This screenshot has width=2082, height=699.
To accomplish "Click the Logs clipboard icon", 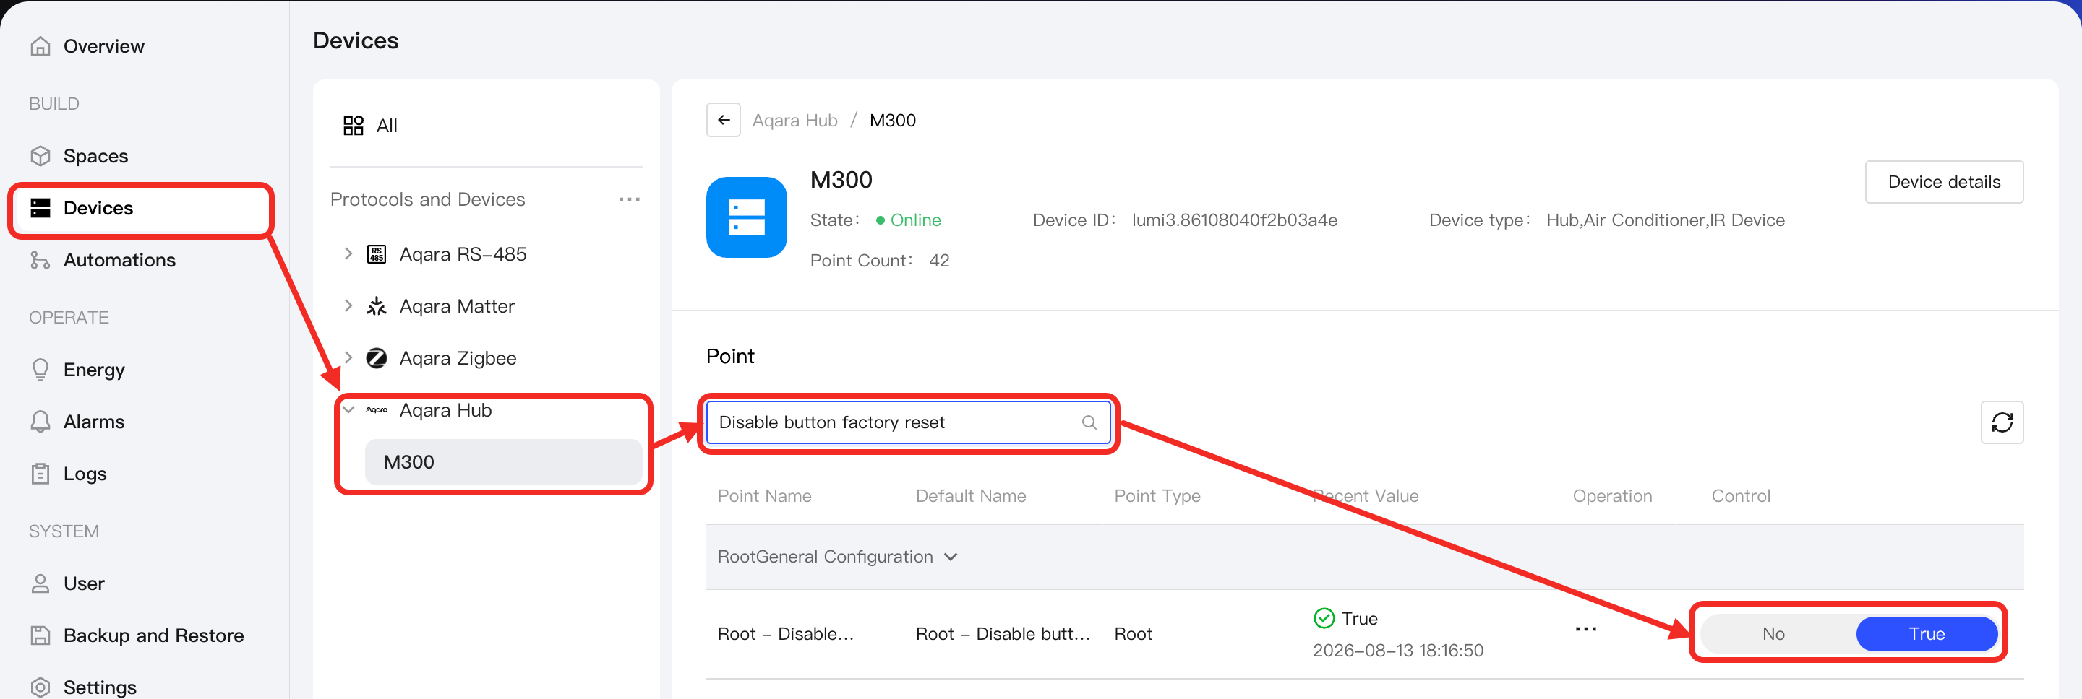I will tap(40, 474).
